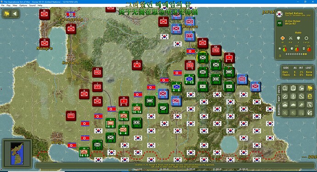The image size is (317, 172).
Task: Select the yellow-highlighted green infantry unit
Action: [203, 58]
